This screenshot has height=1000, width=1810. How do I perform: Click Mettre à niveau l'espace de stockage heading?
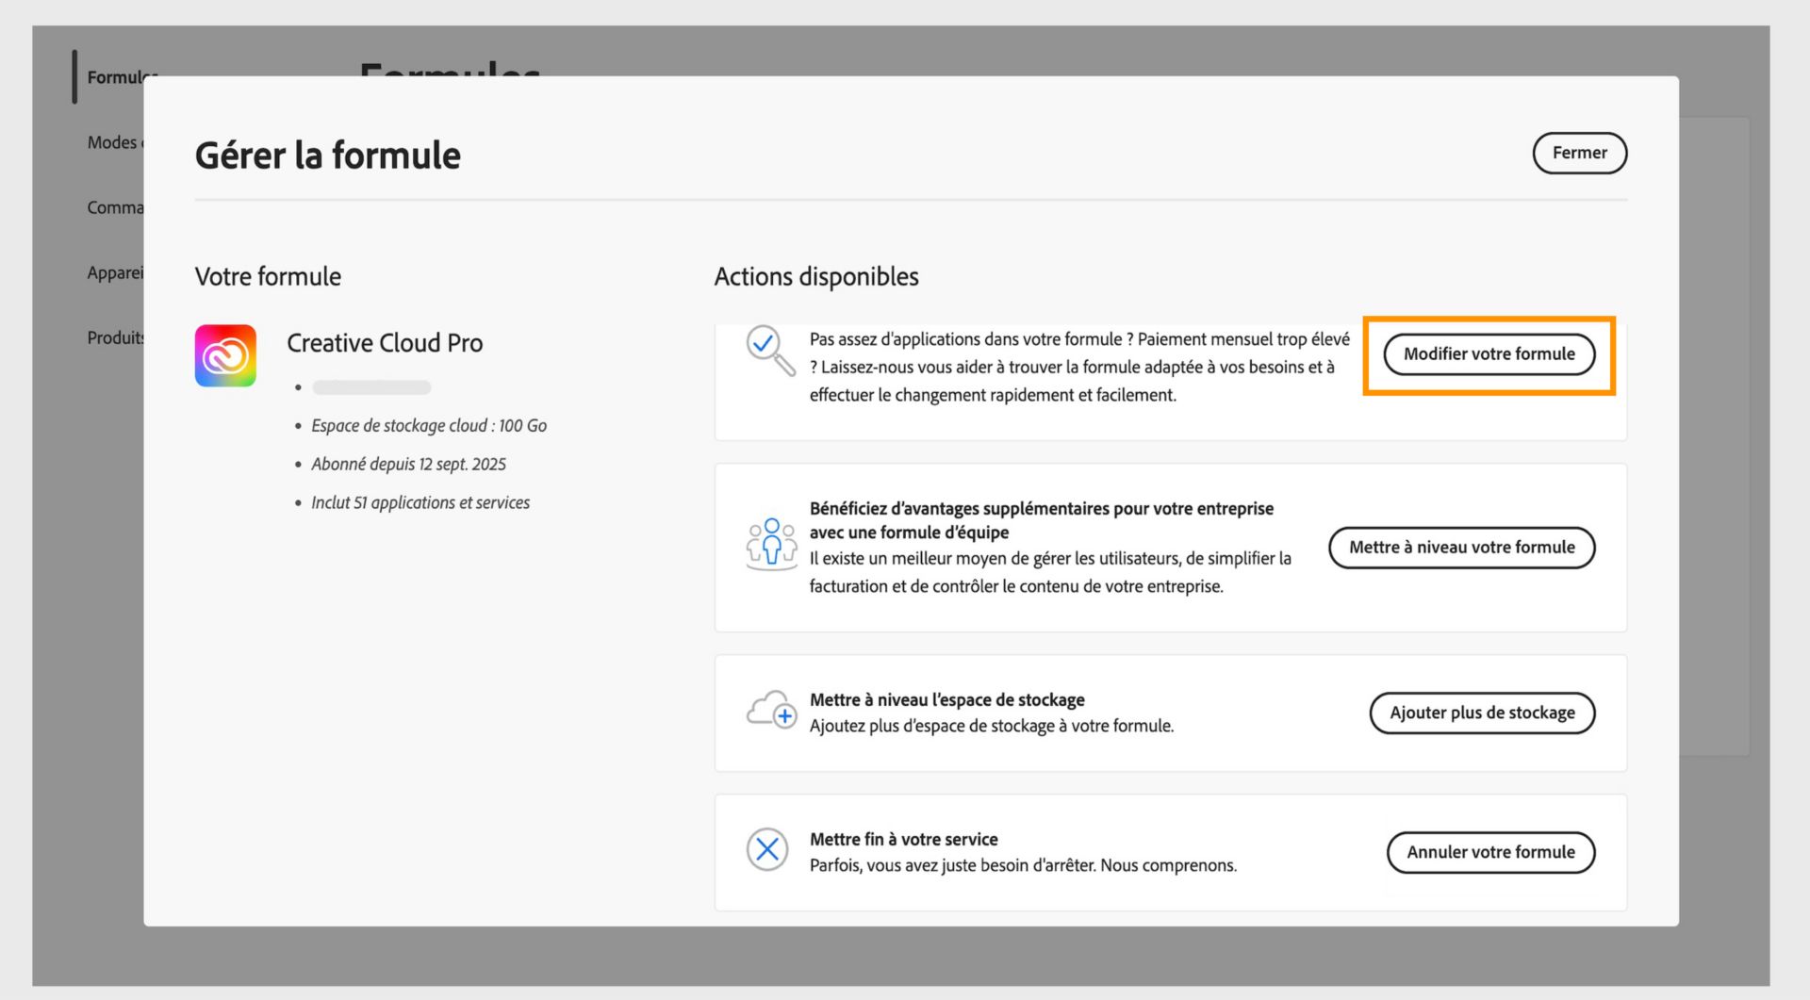pyautogui.click(x=946, y=699)
